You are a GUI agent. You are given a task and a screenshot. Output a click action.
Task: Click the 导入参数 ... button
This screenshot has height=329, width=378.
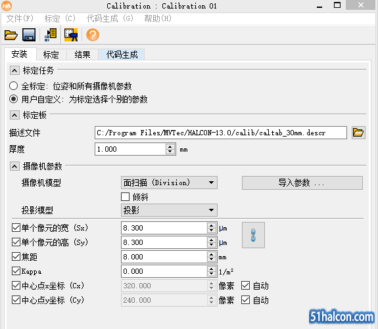(302, 183)
